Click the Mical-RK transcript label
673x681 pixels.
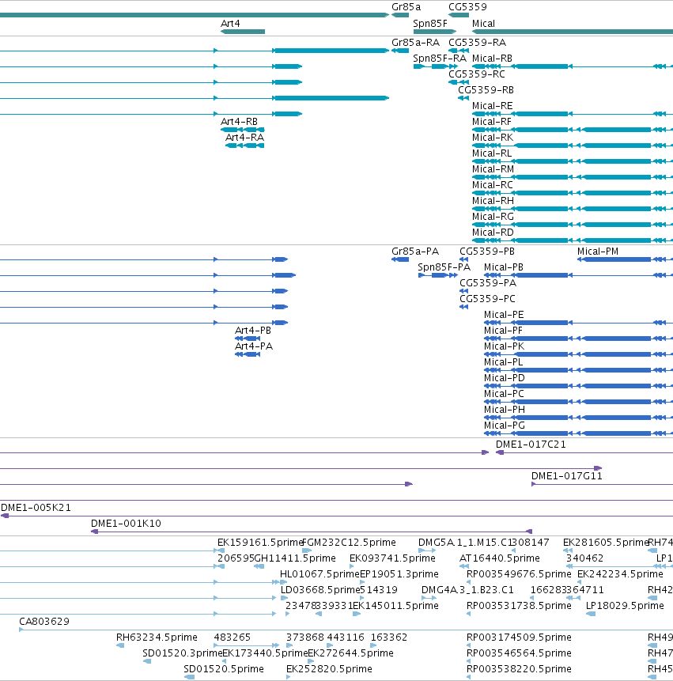coord(493,138)
